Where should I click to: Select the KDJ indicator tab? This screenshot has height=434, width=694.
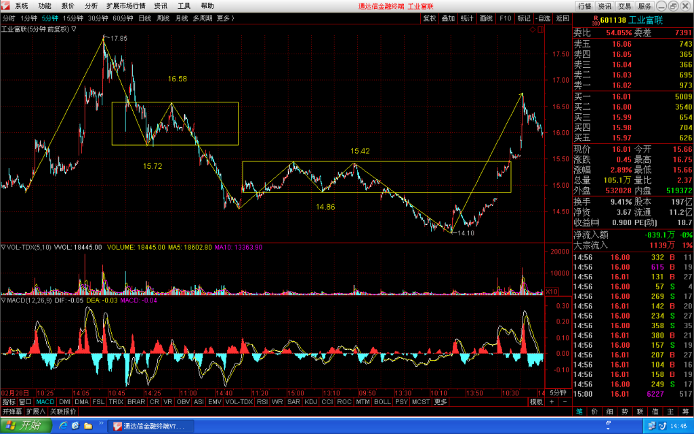coord(310,401)
